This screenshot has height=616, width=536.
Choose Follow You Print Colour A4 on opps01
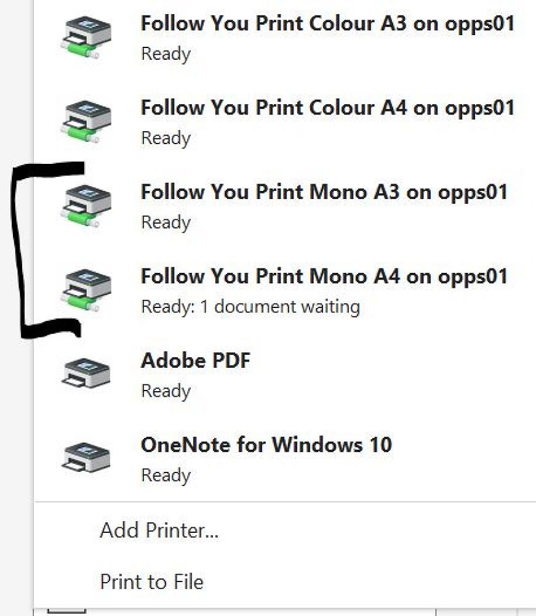327,108
